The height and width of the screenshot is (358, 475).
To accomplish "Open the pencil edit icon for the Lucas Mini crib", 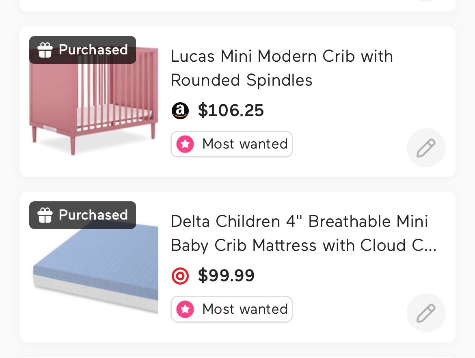I will tap(426, 147).
